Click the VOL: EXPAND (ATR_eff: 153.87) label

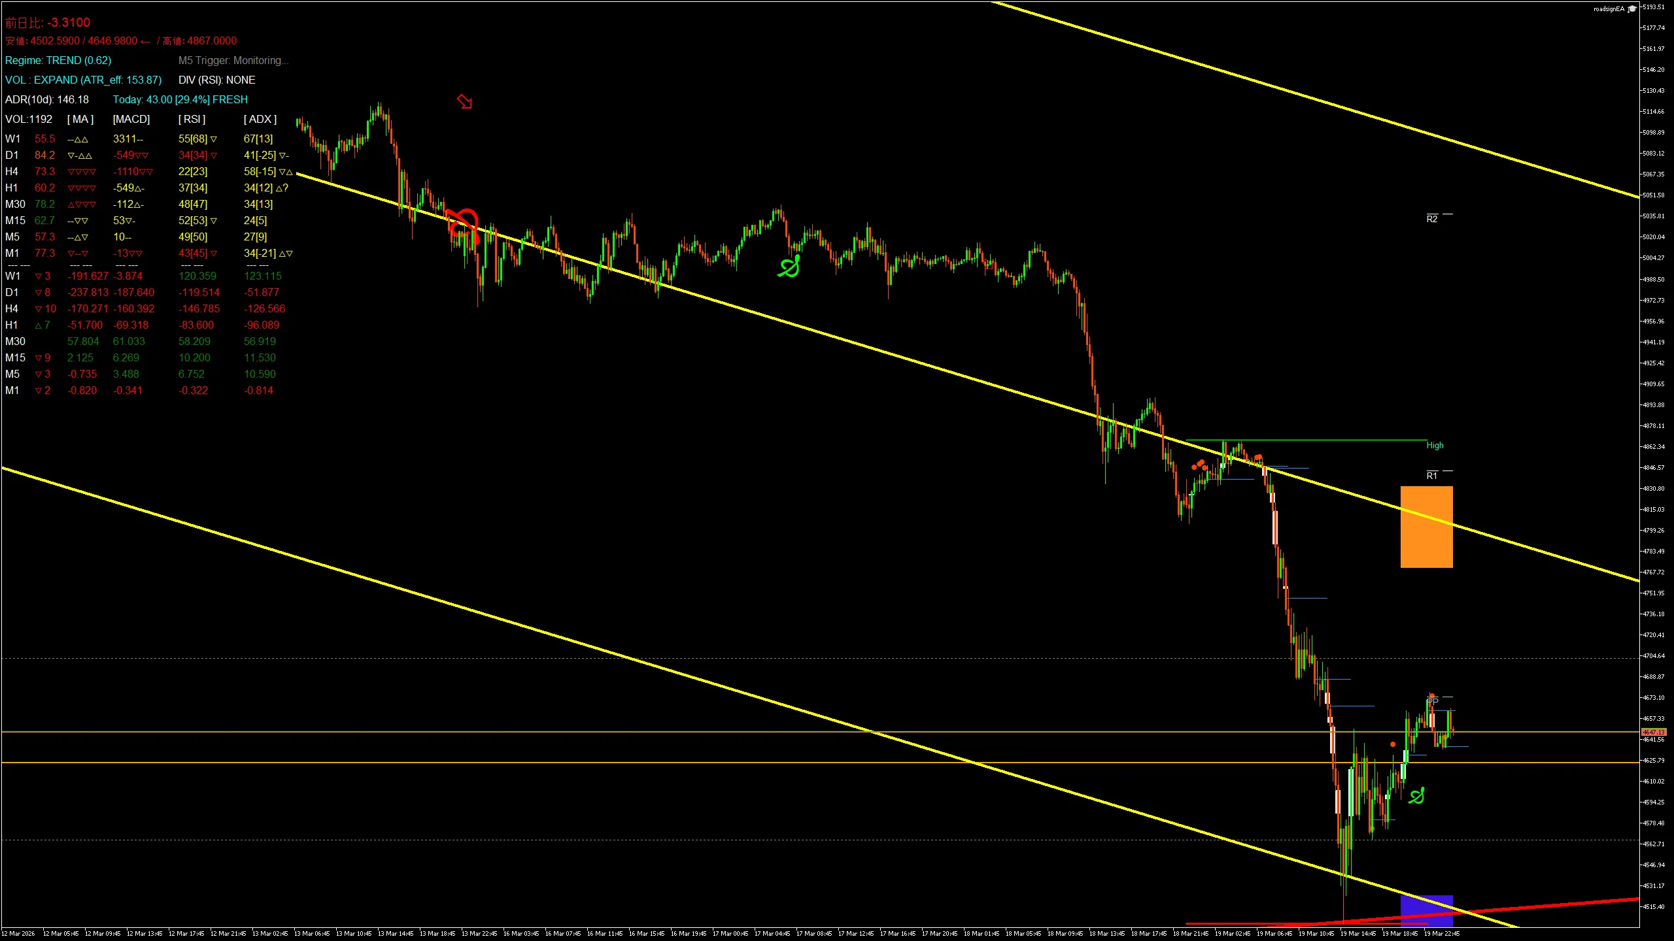[x=82, y=80]
